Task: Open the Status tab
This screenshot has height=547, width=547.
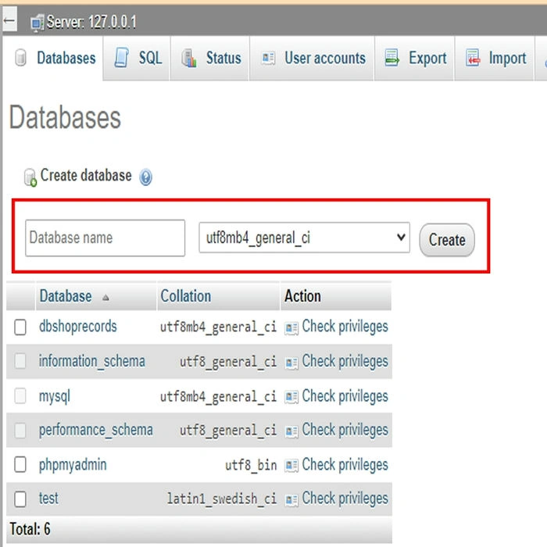Action: 210,59
